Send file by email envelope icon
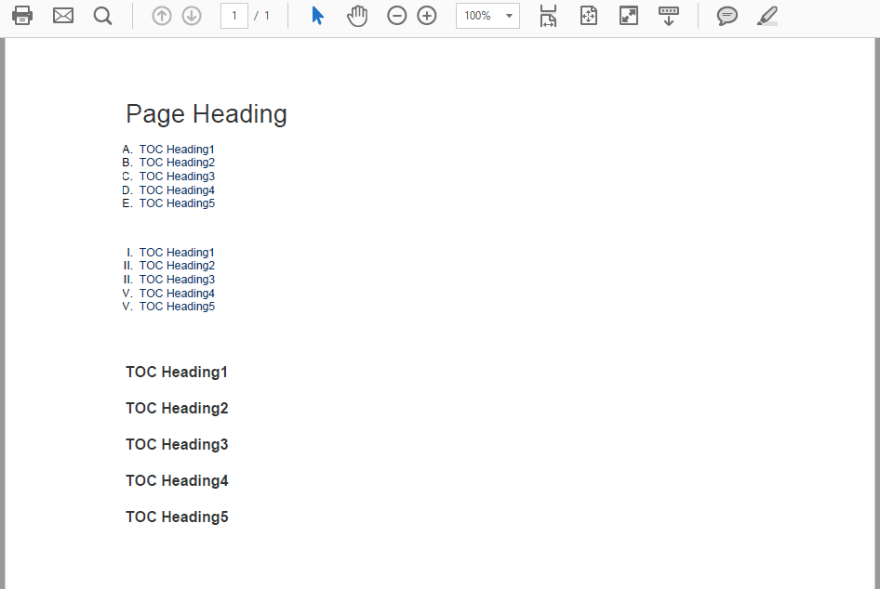Viewport: 880px width, 589px height. click(63, 16)
